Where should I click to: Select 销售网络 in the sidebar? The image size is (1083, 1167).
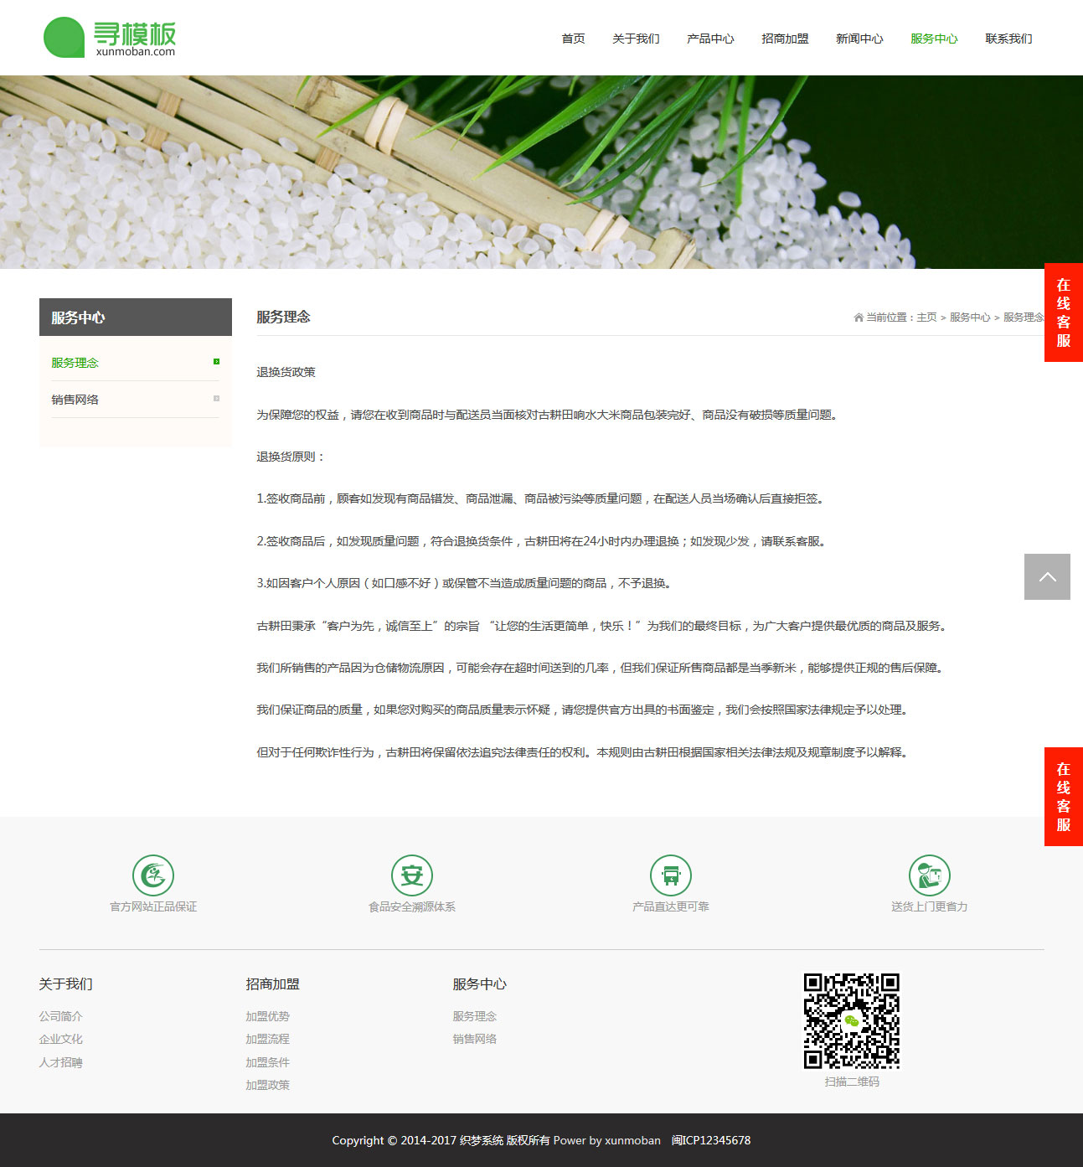(x=75, y=400)
